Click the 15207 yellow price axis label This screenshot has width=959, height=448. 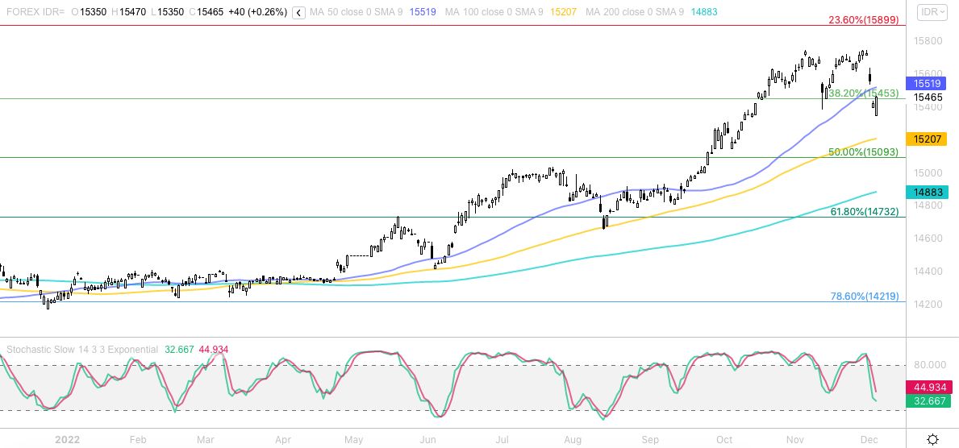927,139
